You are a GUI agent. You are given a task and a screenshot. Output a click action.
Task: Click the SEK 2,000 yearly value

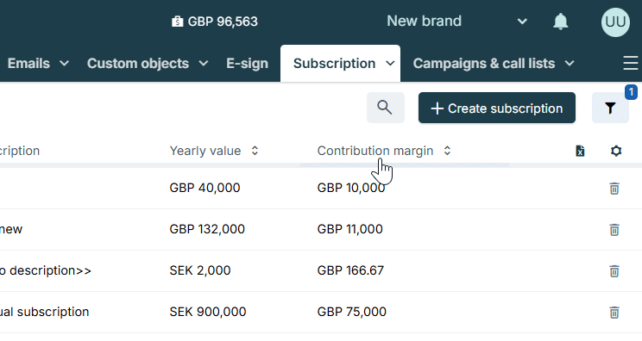[x=200, y=270]
